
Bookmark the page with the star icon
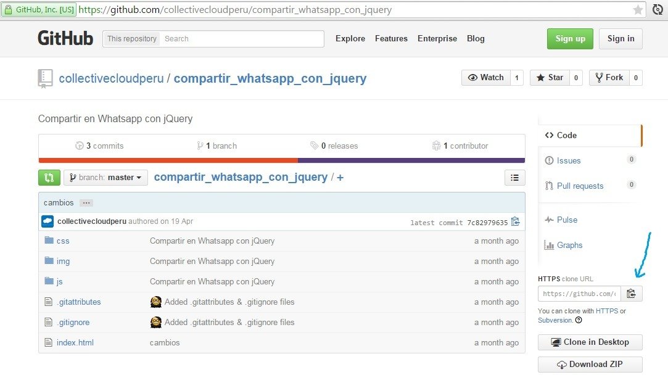pos(638,10)
